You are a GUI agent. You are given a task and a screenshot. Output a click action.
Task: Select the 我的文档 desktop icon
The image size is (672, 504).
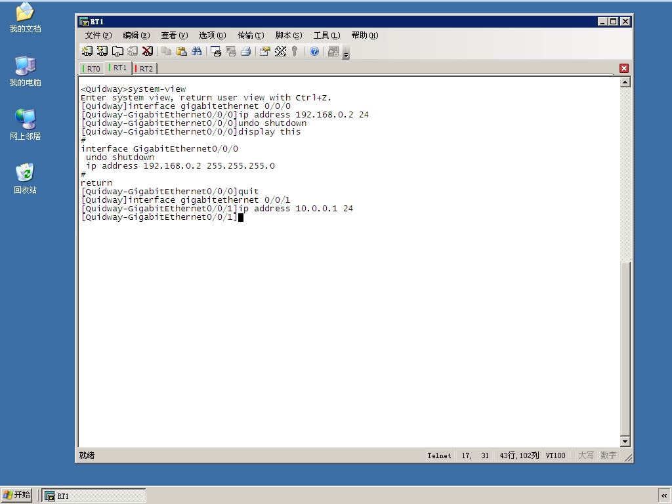(x=26, y=18)
